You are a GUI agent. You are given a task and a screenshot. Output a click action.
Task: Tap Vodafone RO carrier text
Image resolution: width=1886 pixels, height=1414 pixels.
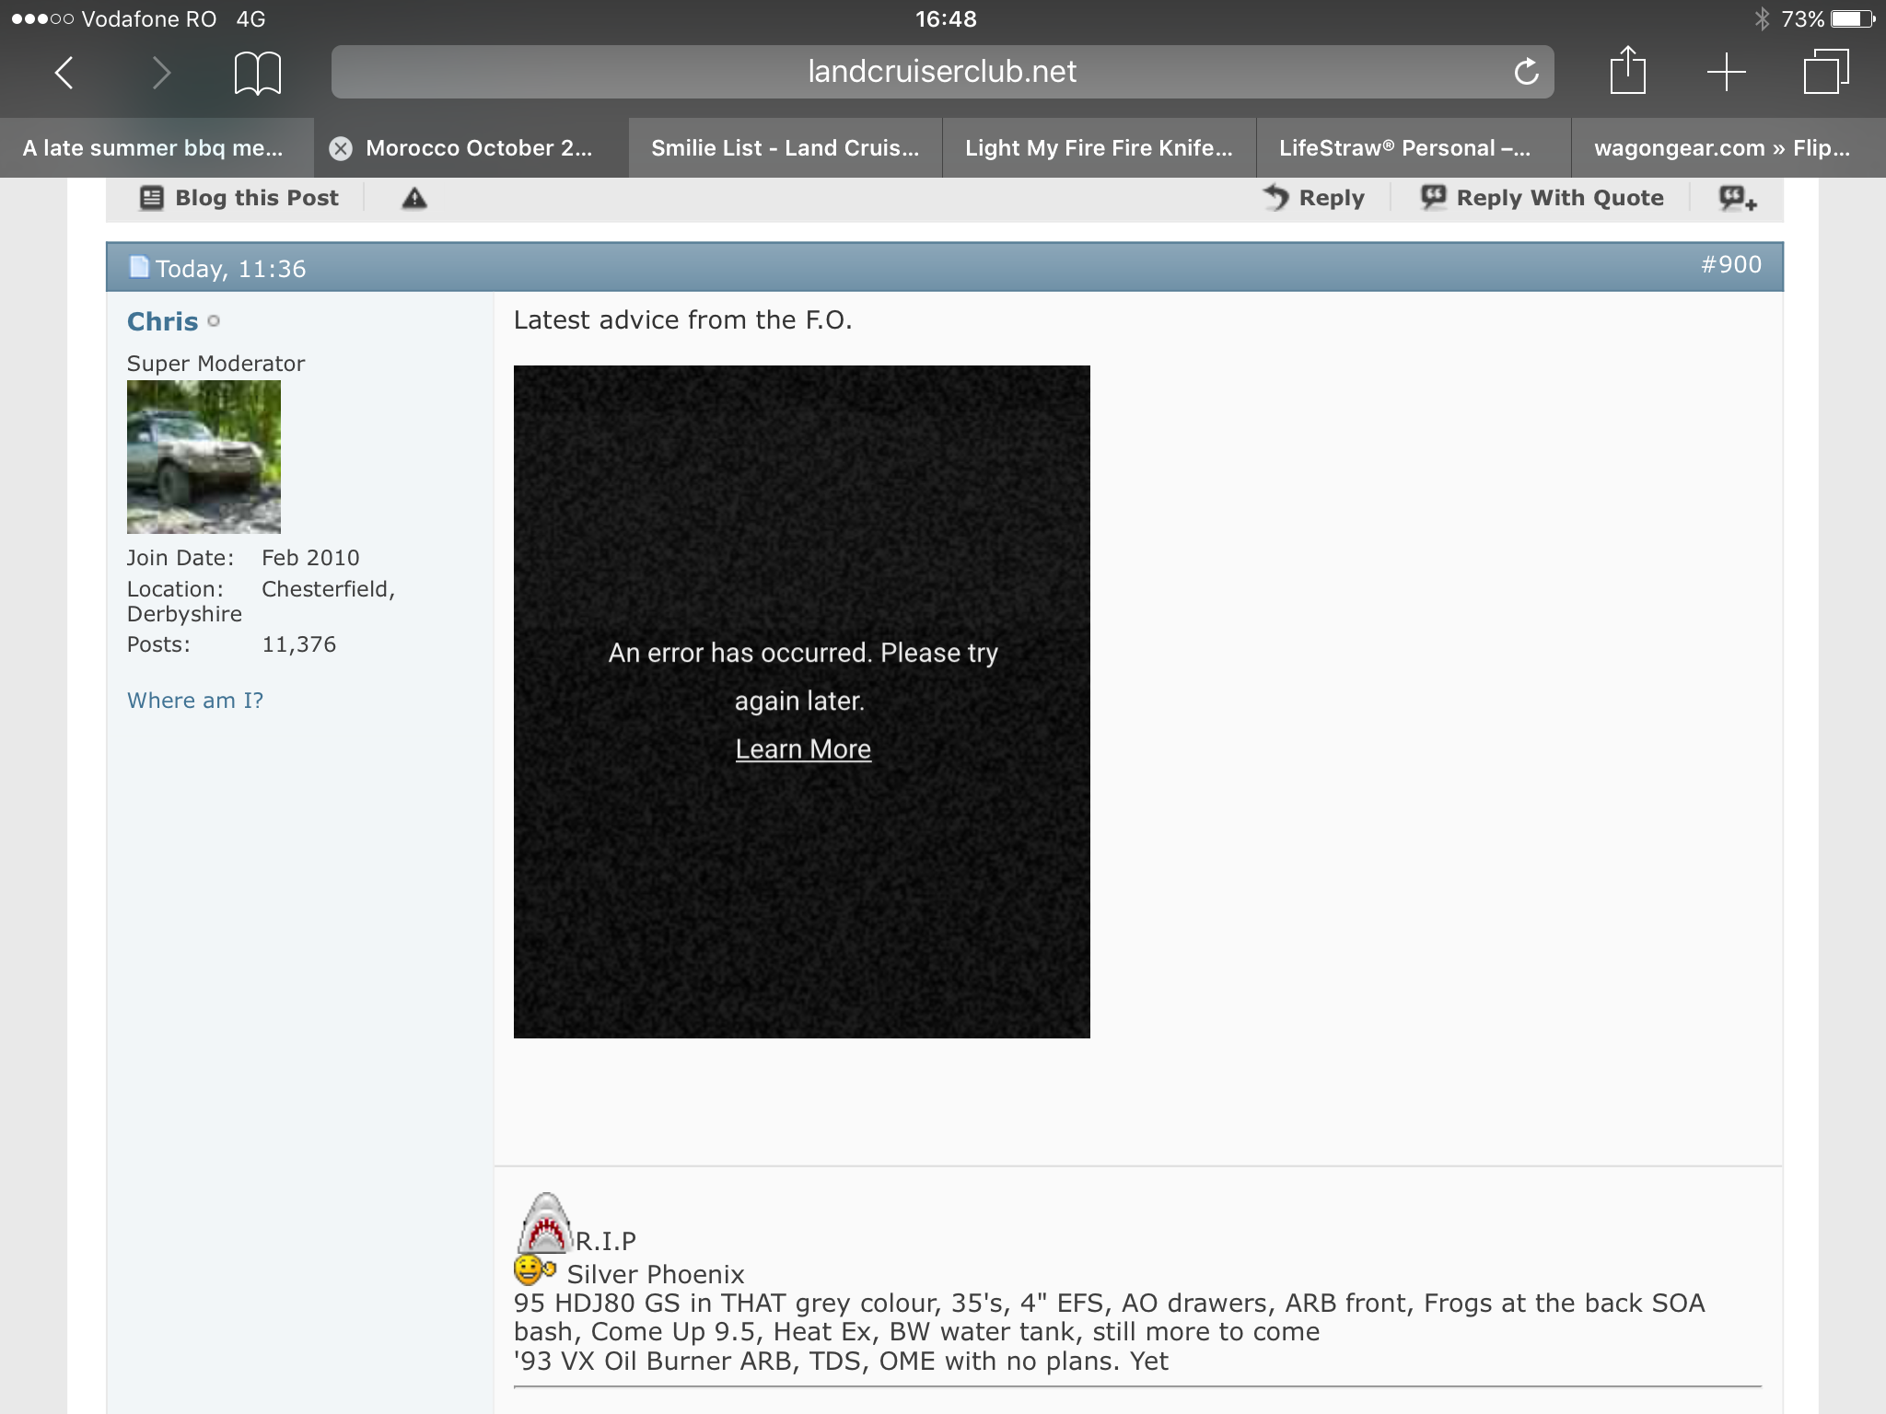[x=148, y=18]
